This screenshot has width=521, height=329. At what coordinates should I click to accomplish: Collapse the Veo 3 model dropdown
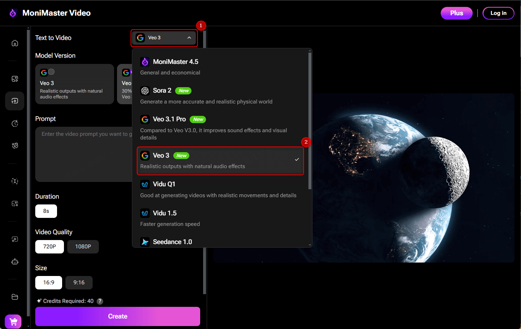pos(164,37)
